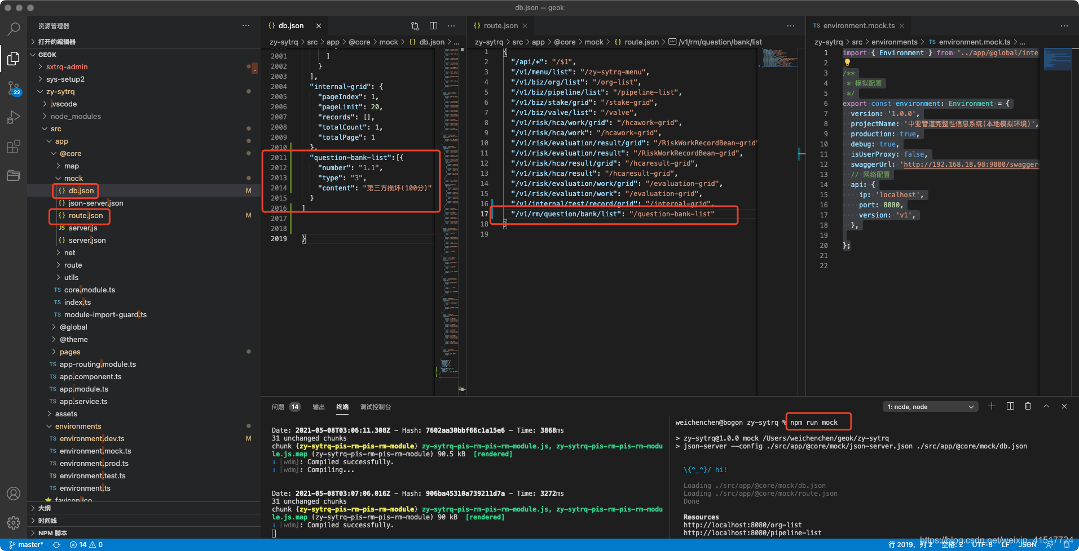Open the Search view
This screenshot has height=551, width=1079.
point(14,29)
